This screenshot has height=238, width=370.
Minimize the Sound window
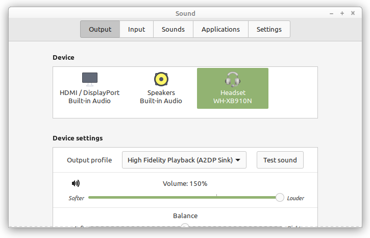[332, 13]
